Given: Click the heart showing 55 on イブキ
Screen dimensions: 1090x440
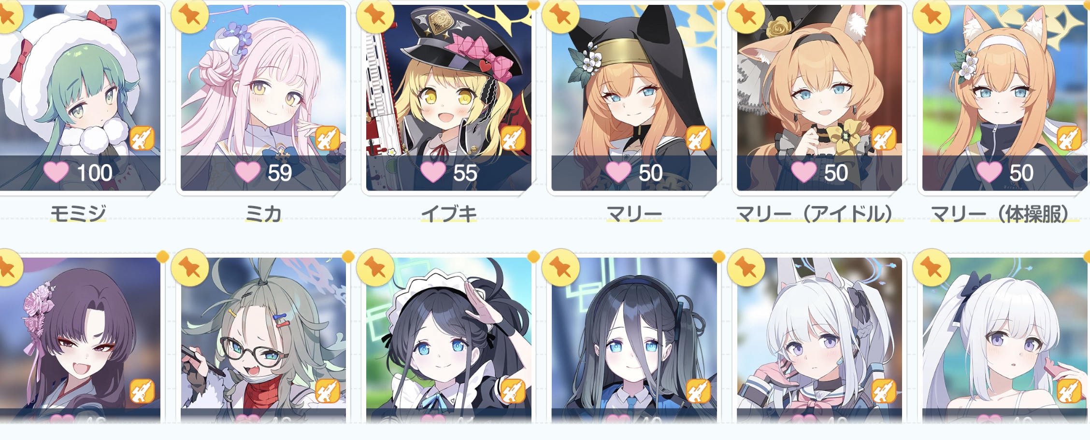Looking at the screenshot, I should 433,172.
